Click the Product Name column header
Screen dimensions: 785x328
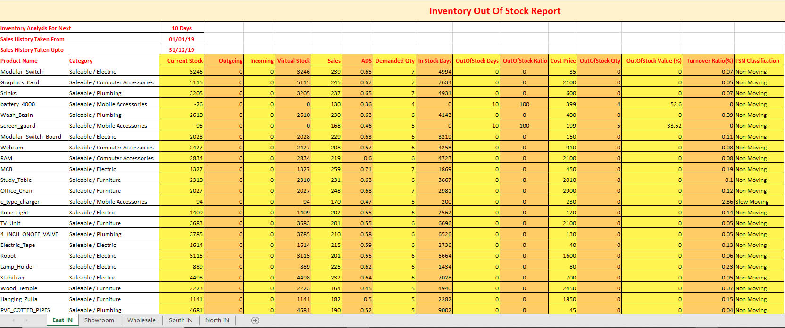[x=34, y=60]
